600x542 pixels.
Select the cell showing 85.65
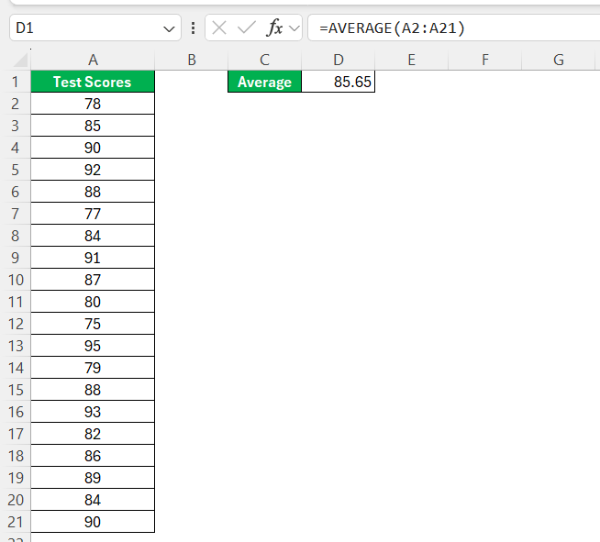click(x=339, y=82)
